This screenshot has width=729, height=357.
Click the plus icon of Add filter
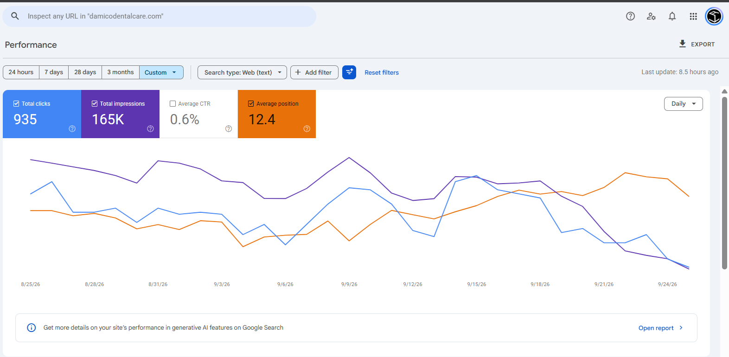(x=298, y=72)
